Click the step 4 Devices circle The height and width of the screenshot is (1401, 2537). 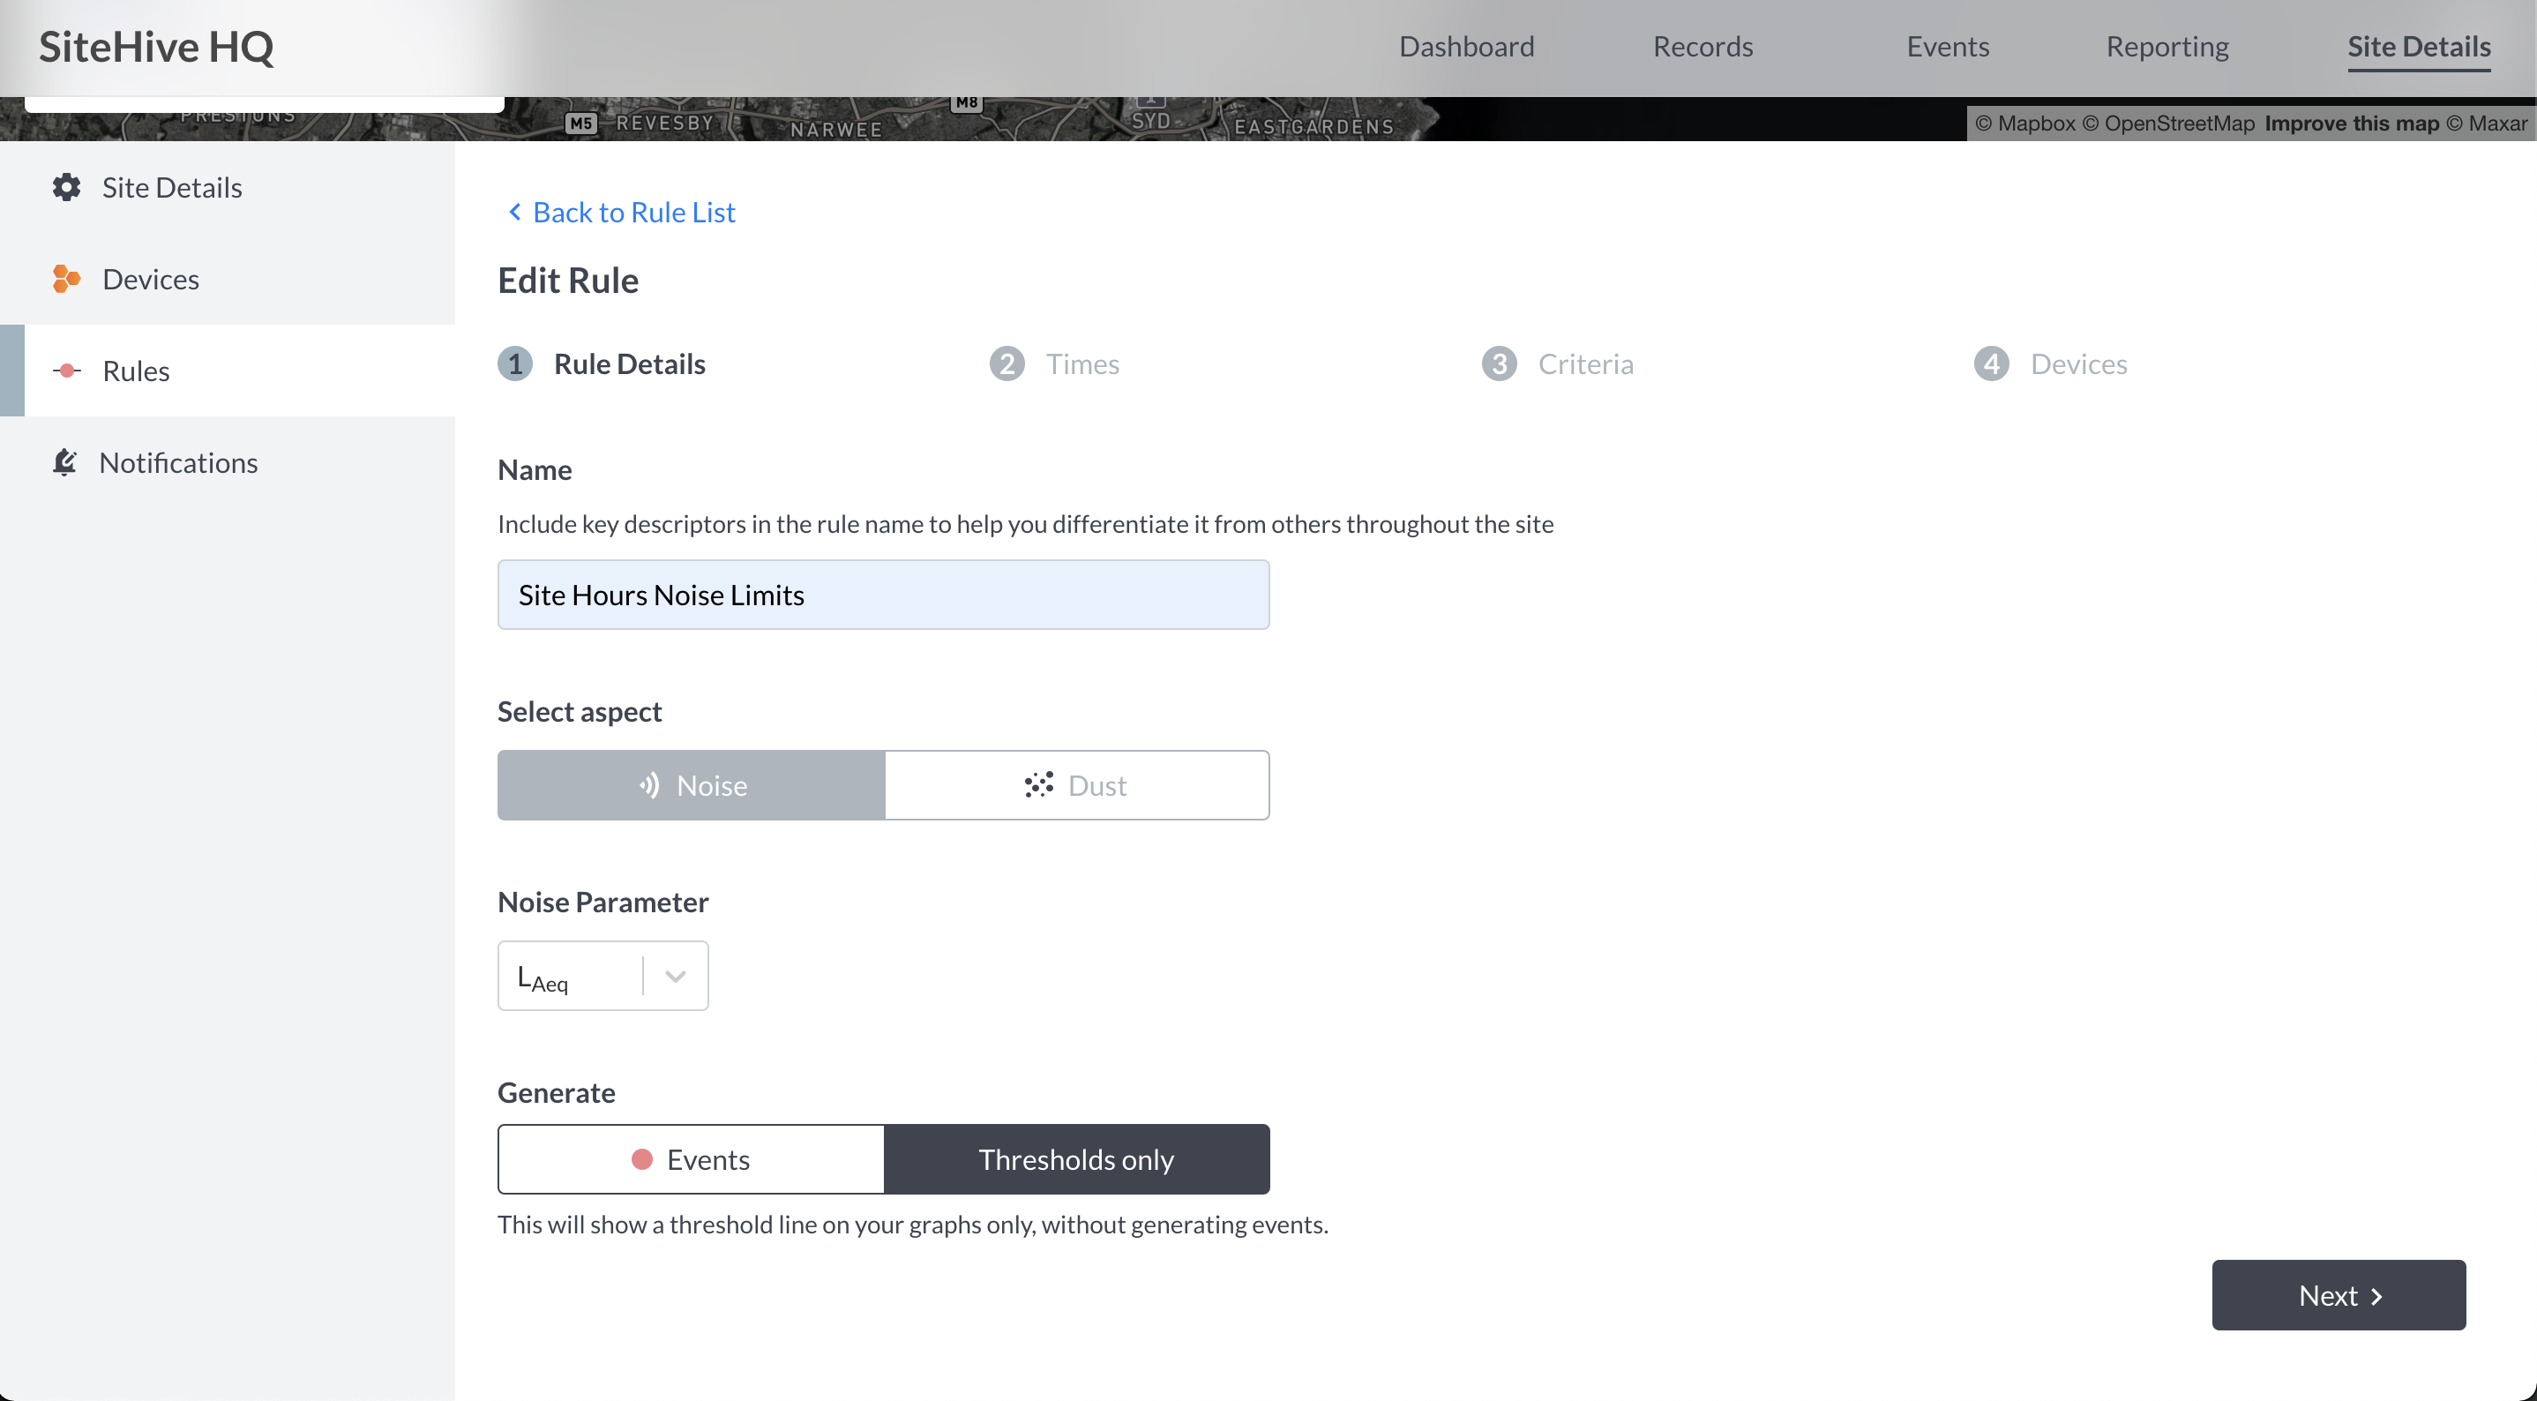pos(1990,363)
